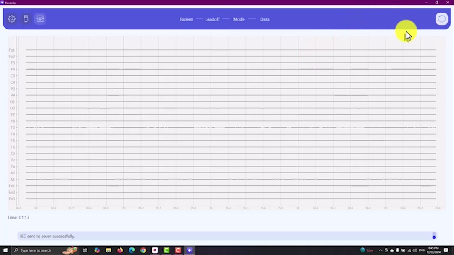Open the Action Center notifications icon
Image resolution: width=454 pixels, height=255 pixels.
tap(446, 250)
